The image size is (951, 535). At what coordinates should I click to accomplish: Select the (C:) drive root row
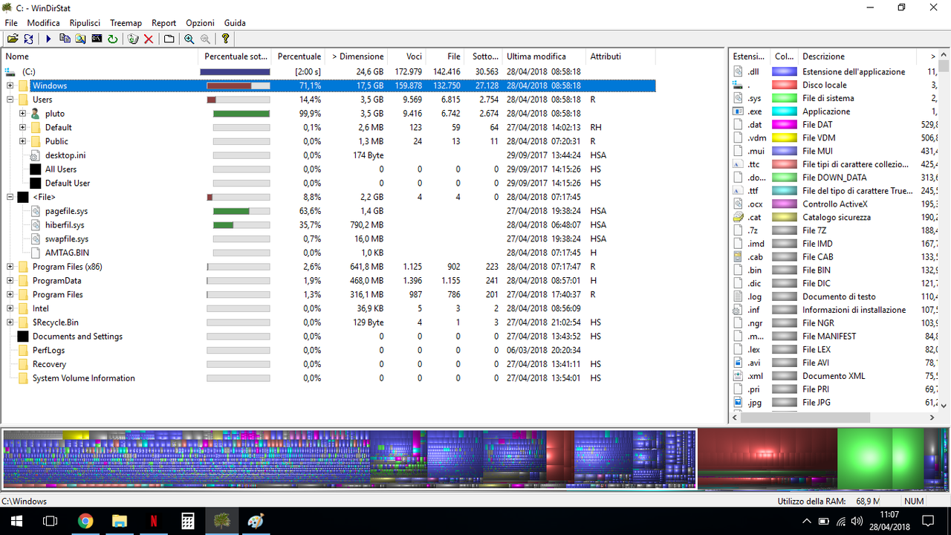point(328,71)
